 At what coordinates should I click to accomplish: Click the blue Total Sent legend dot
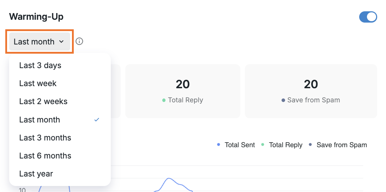[219, 145]
